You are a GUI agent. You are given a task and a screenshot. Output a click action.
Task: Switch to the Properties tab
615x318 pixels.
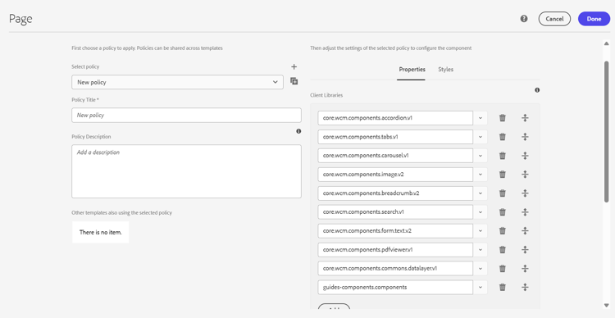click(412, 70)
